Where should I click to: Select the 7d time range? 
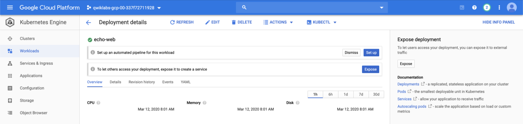pos(361,94)
